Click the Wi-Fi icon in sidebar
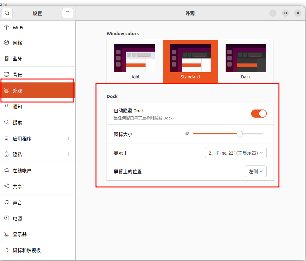 pos(6,27)
